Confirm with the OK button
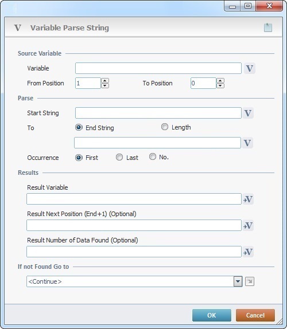 tap(212, 315)
